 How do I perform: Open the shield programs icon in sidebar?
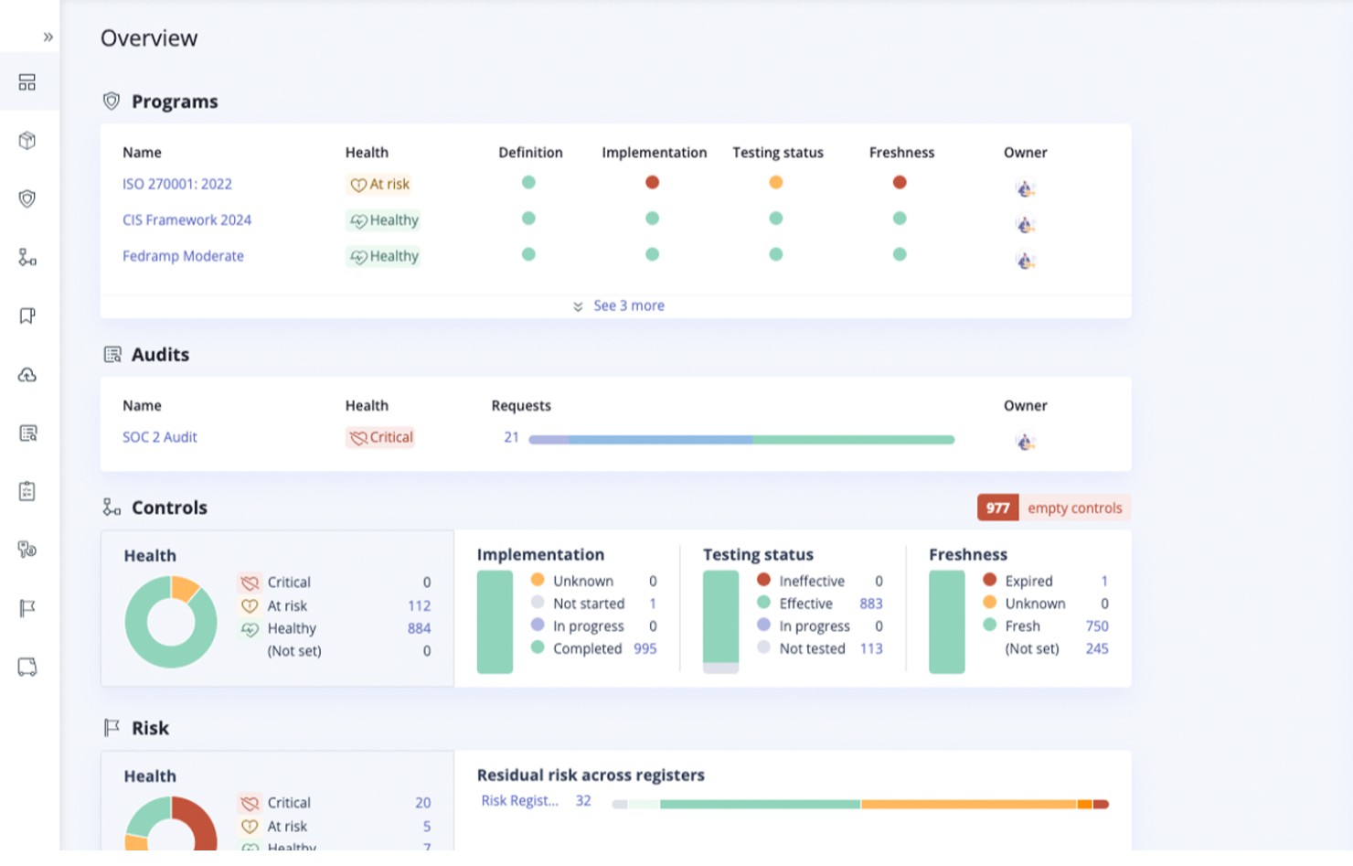(27, 199)
